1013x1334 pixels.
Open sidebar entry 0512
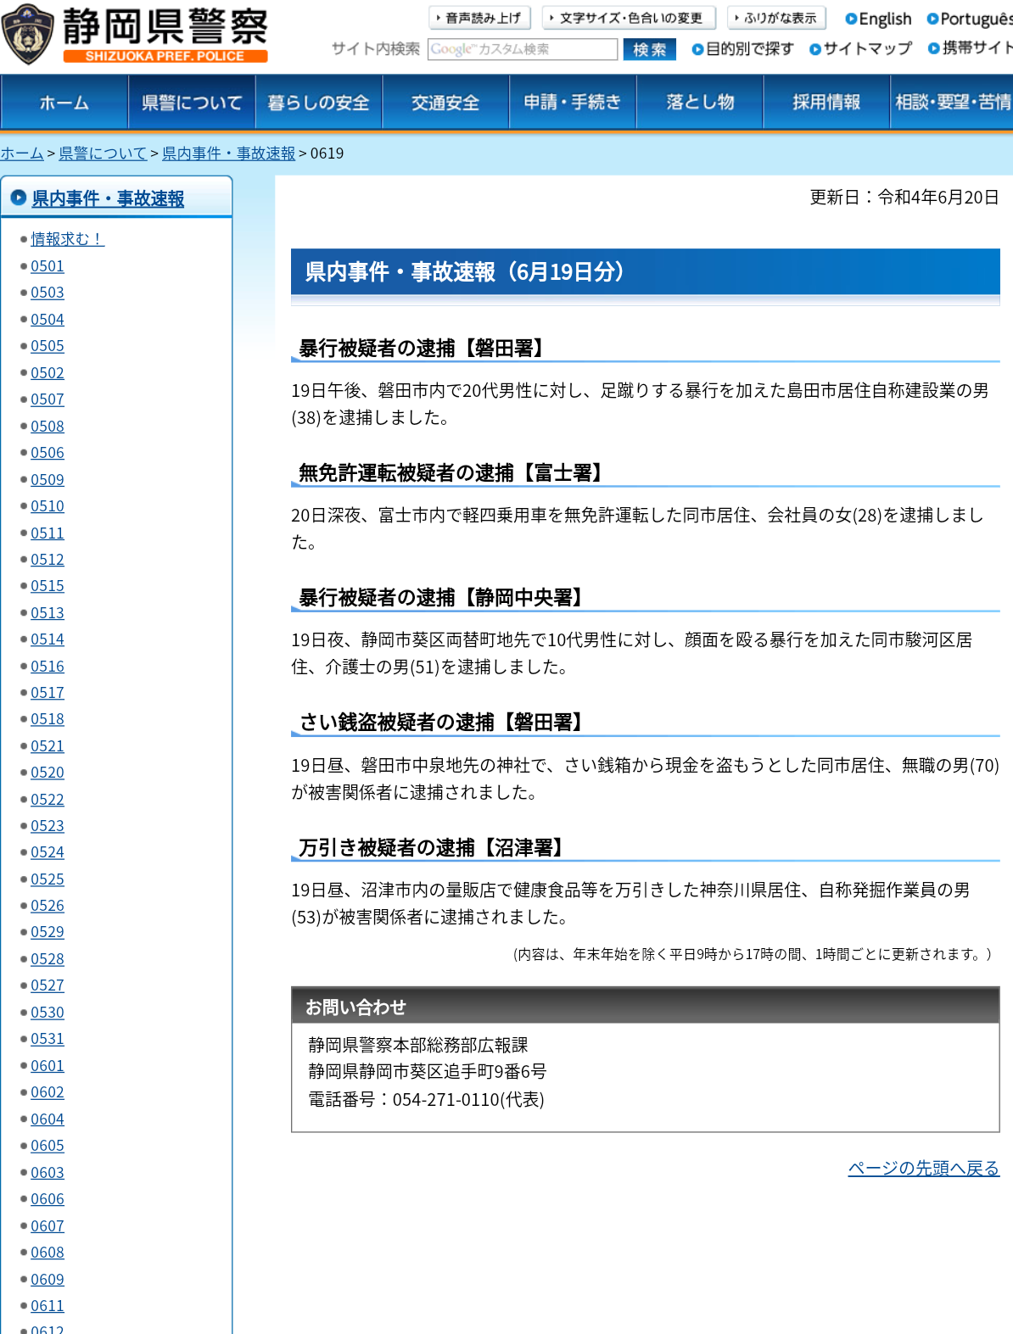point(48,560)
